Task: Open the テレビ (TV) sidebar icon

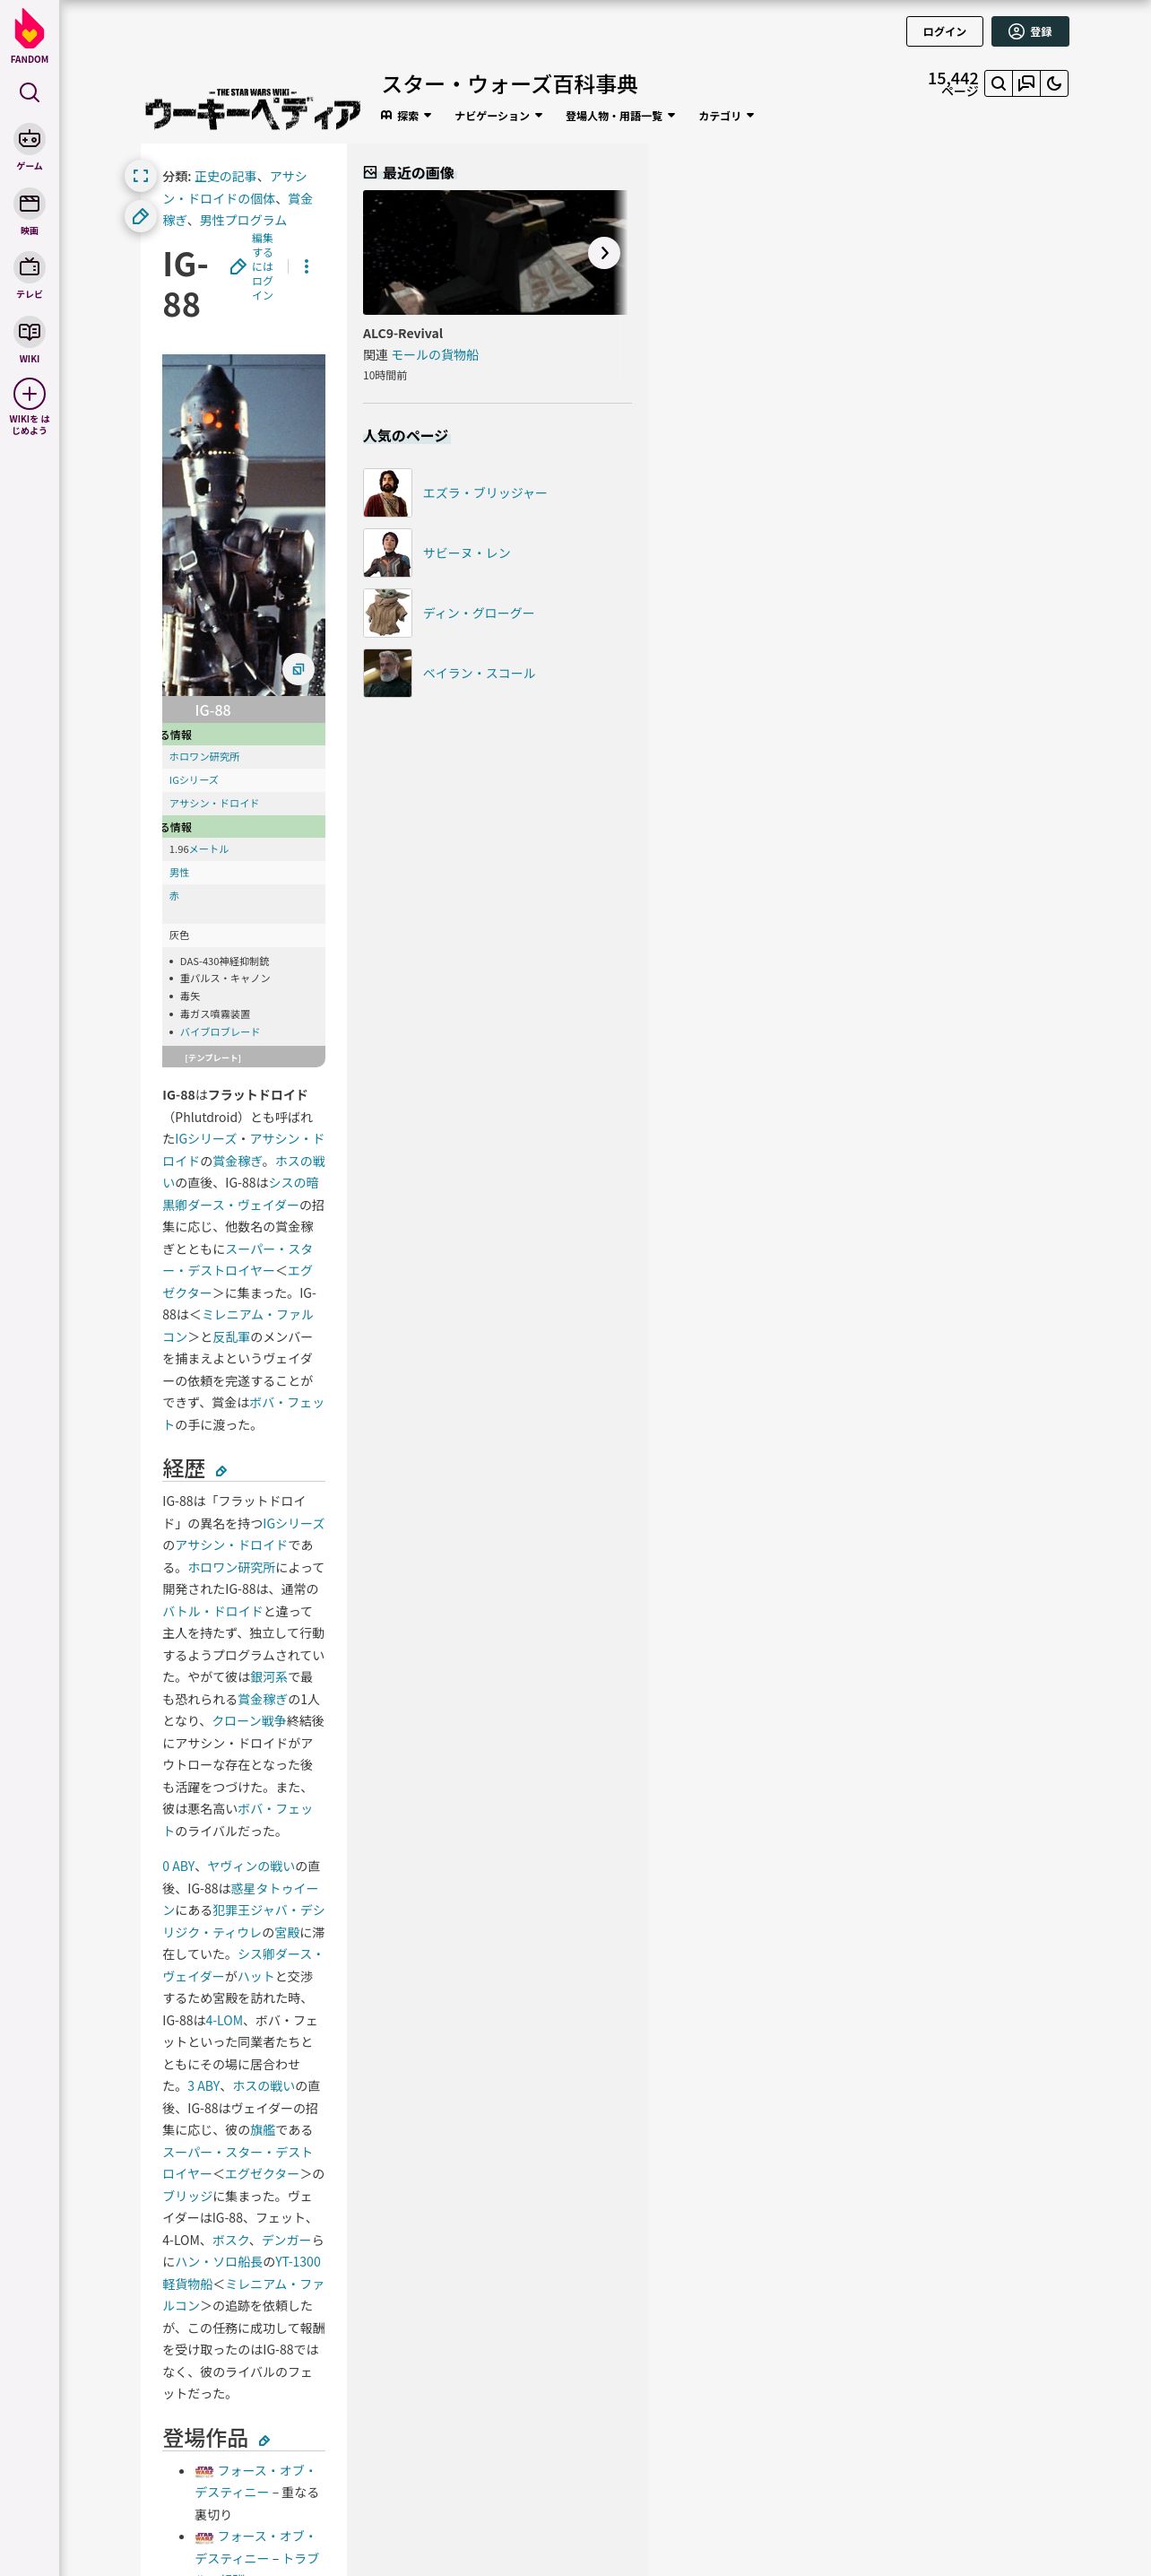Action: point(30,267)
